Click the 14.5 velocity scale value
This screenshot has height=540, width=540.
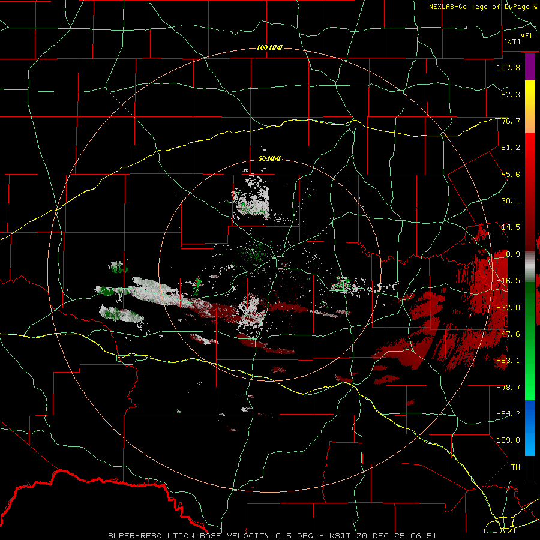(x=511, y=227)
